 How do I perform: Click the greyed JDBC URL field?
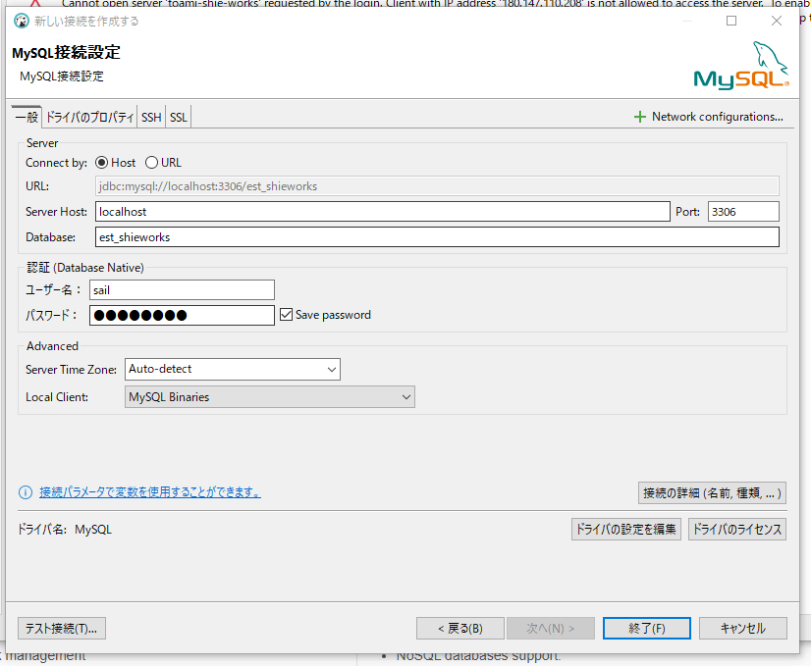point(437,186)
